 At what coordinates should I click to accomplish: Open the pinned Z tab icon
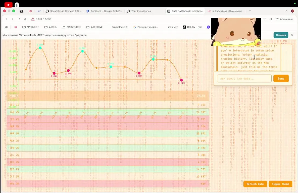click(x=21, y=11)
